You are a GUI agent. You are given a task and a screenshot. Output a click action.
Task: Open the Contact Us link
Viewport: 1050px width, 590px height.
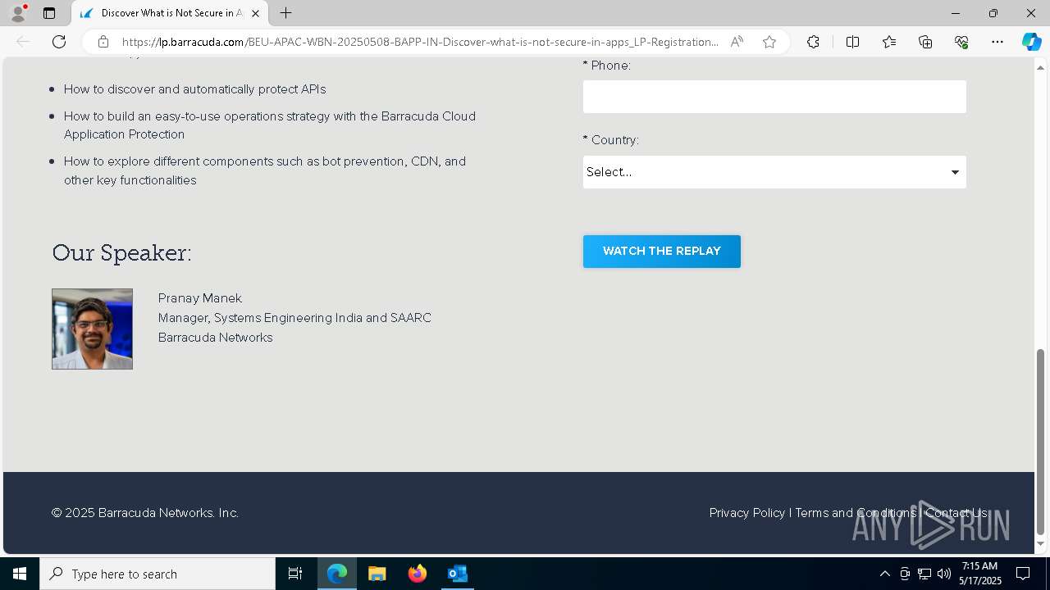pos(956,513)
